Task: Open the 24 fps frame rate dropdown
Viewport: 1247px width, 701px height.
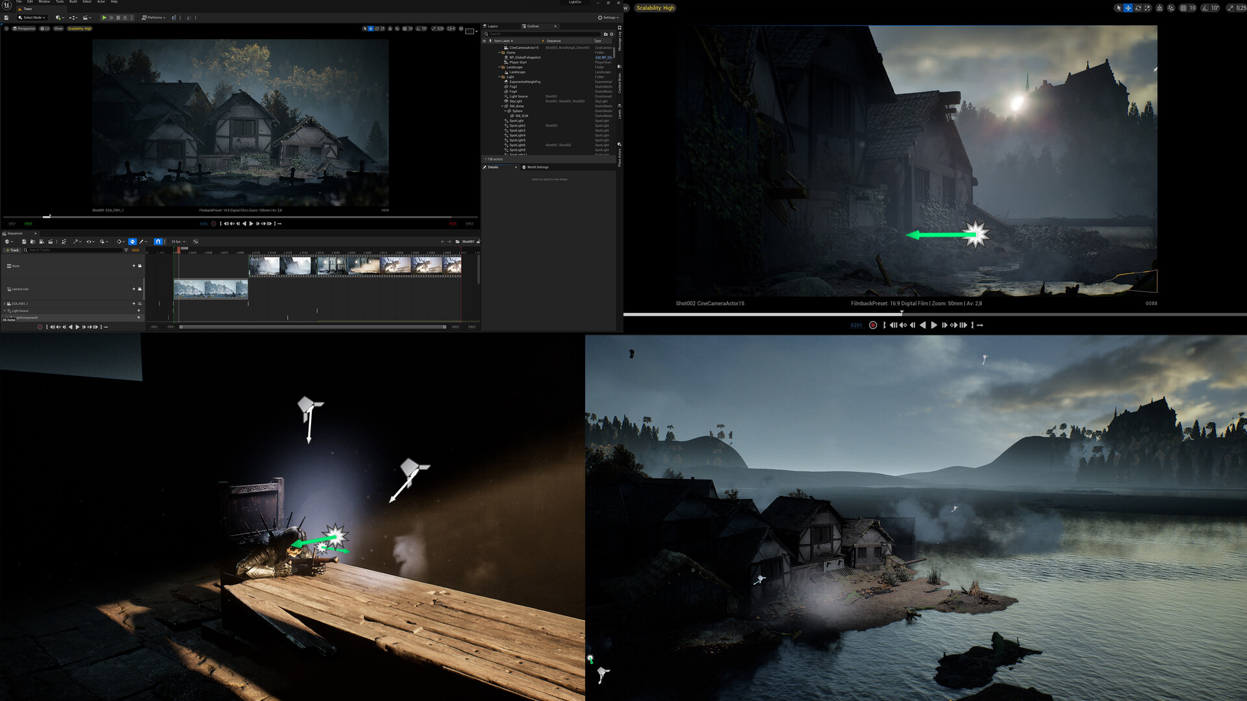Action: click(178, 241)
